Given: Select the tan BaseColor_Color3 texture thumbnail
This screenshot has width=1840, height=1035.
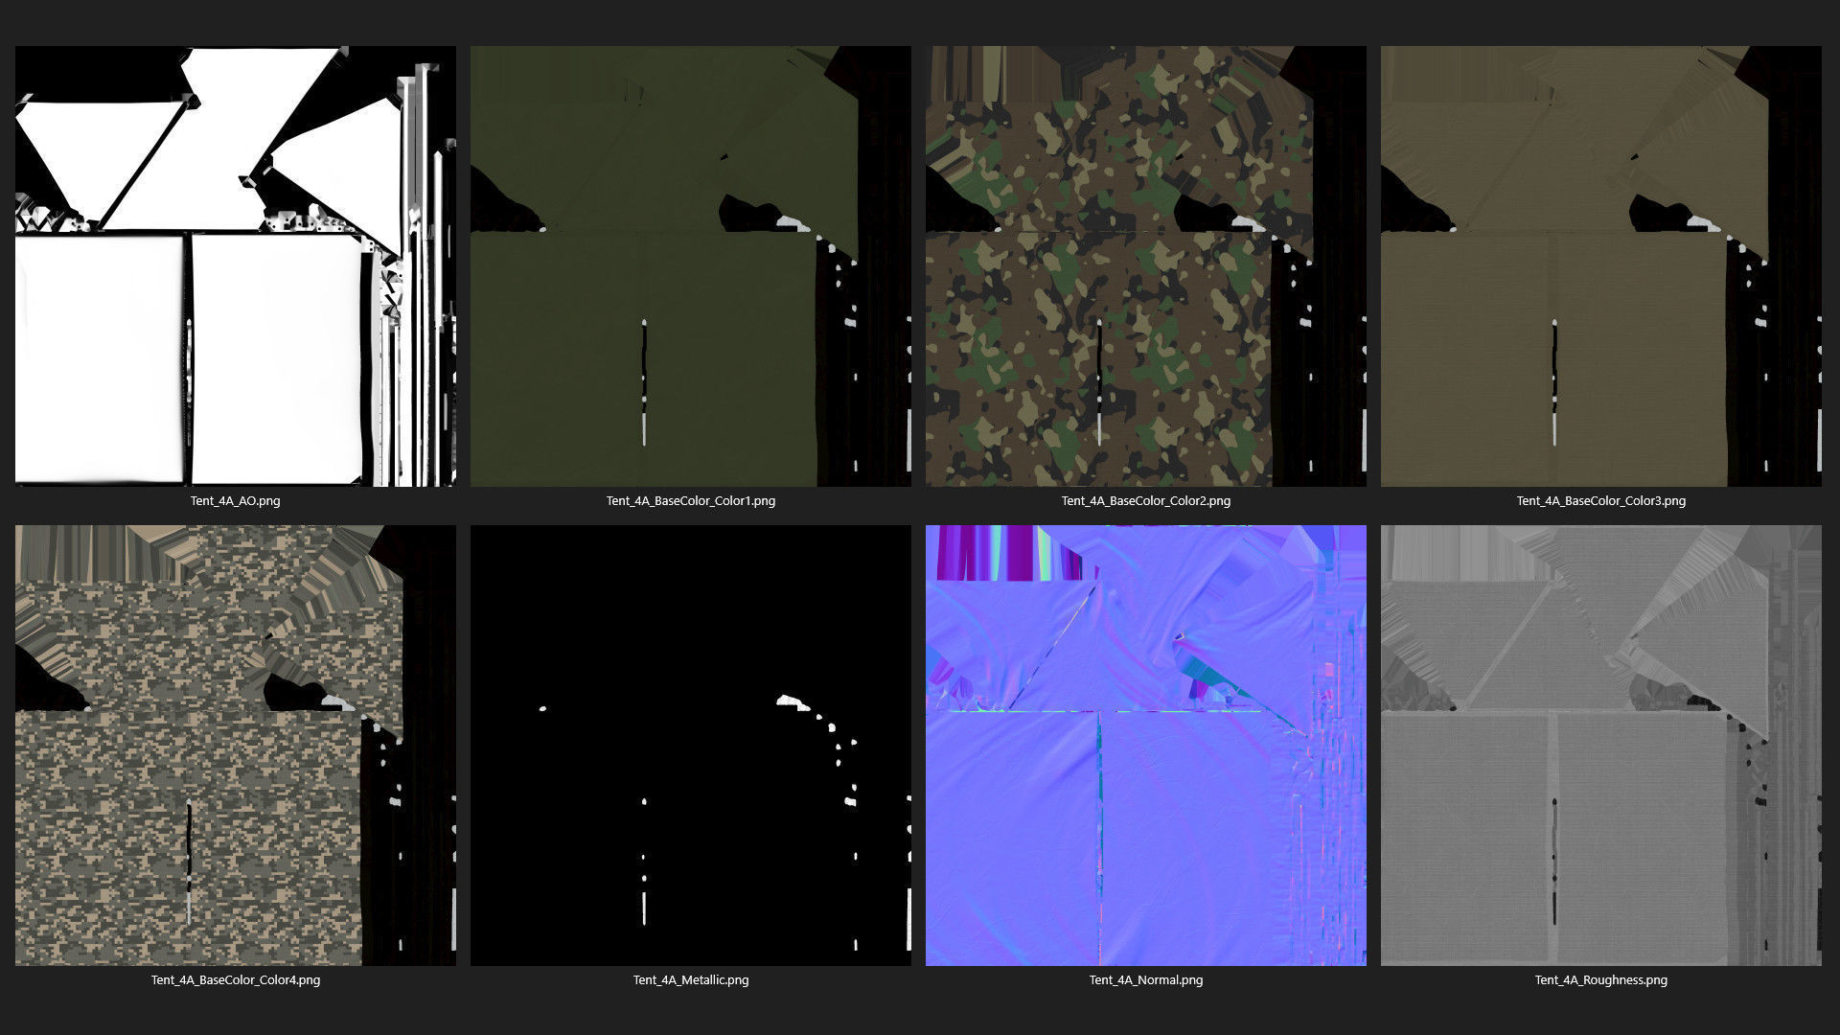Looking at the screenshot, I should [1600, 265].
